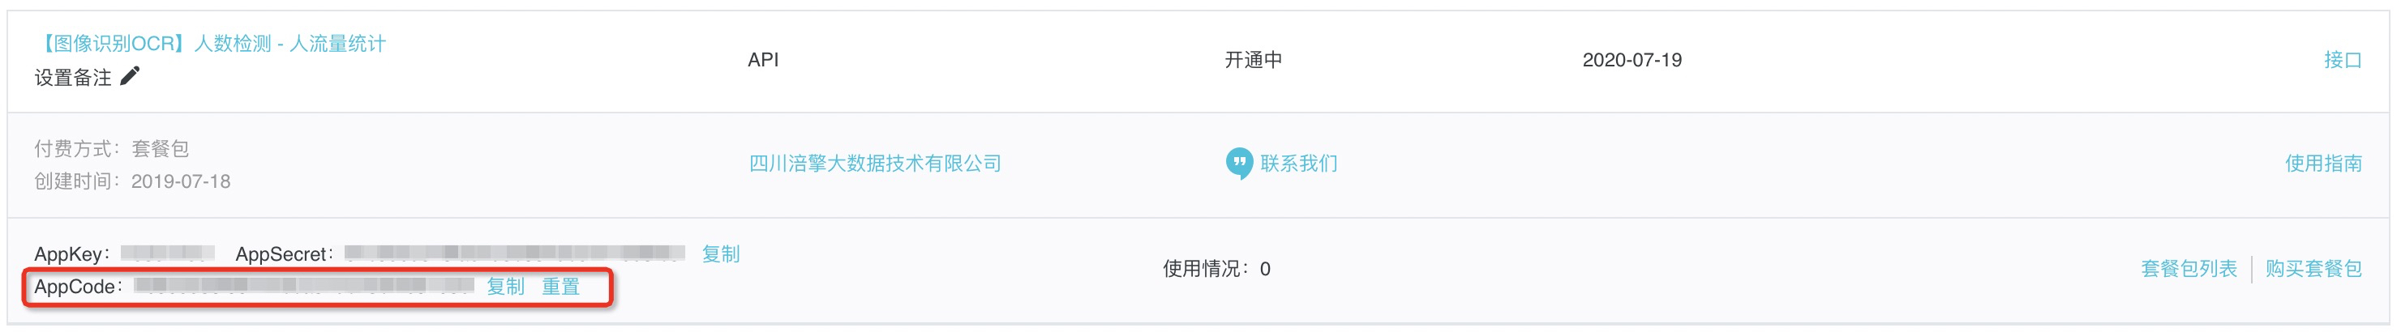This screenshot has width=2397, height=332.
Task: Click the 设置备注 label
Action: (73, 77)
